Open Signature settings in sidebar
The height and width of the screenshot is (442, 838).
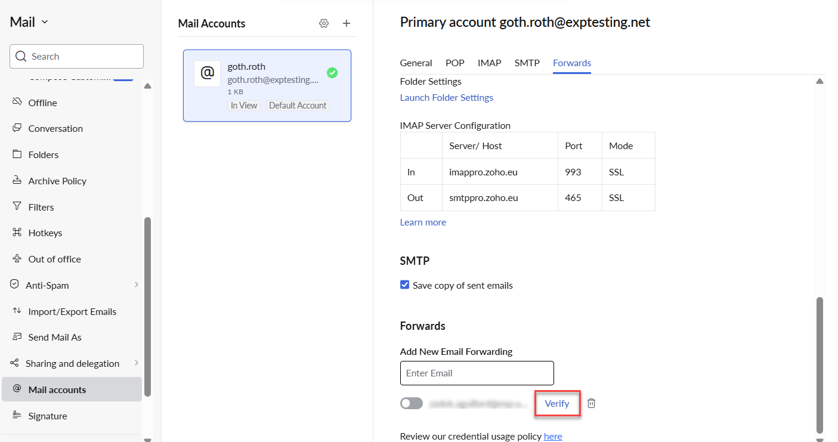47,416
